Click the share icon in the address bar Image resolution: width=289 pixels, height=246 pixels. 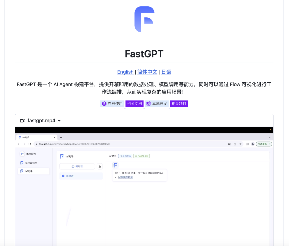pyautogui.click(x=235, y=144)
